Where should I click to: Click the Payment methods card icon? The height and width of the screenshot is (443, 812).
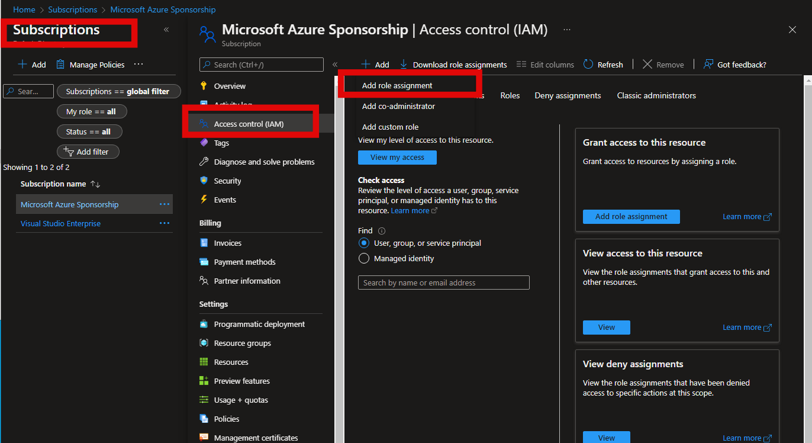tap(204, 262)
